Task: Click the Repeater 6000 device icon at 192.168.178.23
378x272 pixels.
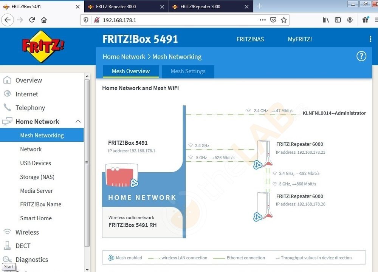Action: click(x=263, y=155)
